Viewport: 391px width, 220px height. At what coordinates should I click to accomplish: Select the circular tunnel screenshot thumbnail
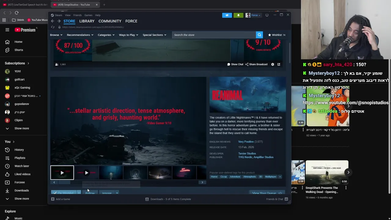pyautogui.click(x=135, y=173)
